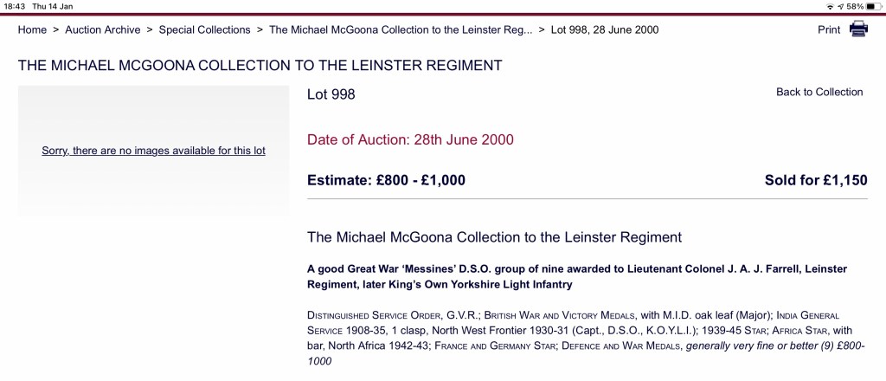Open Michael McGoona Collection breadcrumb link
886x381 pixels.
(395, 29)
